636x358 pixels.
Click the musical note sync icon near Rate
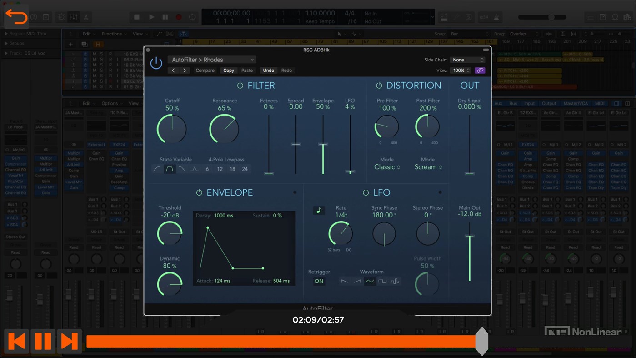(x=319, y=211)
